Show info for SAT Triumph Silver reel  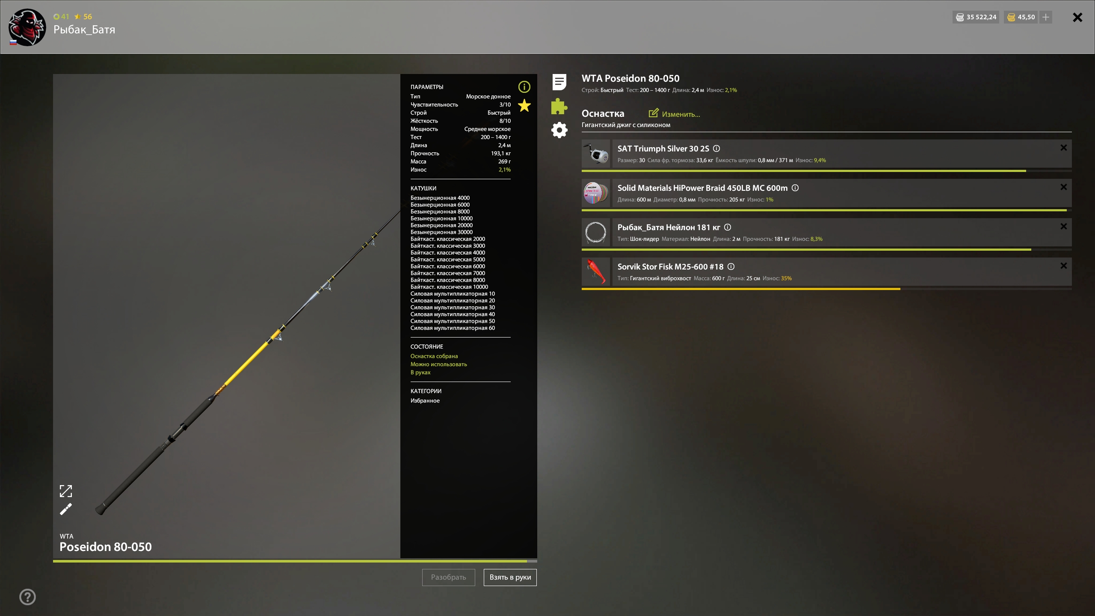pos(716,148)
